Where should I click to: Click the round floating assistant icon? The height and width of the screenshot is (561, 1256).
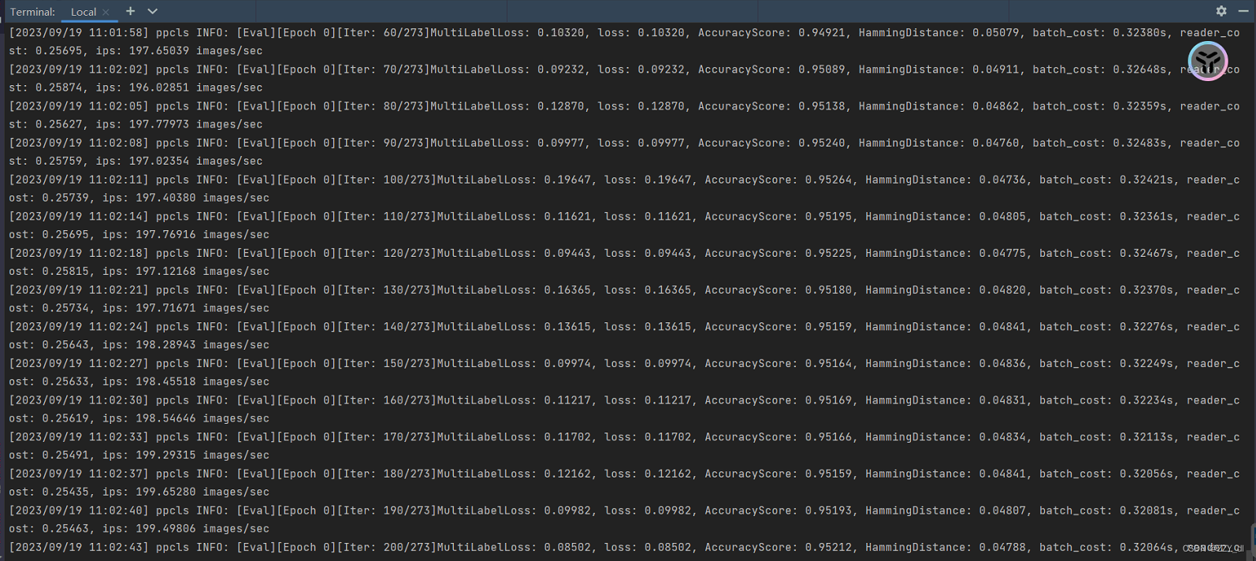[x=1208, y=61]
